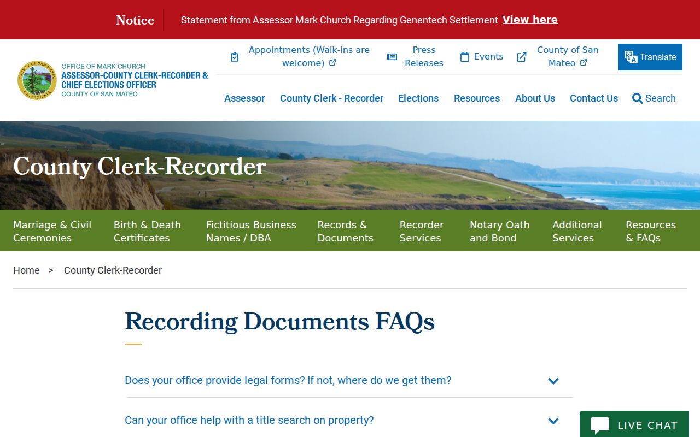Select Notary Oath and Bond tab
This screenshot has width=700, height=437.
click(500, 231)
